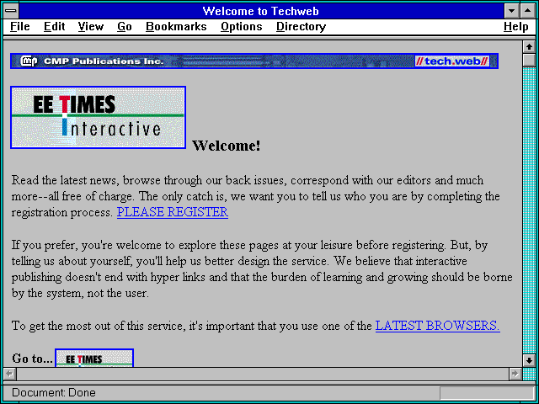Screen dimensions: 539x404
Task: Follow the PLEASE REGISTER link
Action: click(173, 212)
